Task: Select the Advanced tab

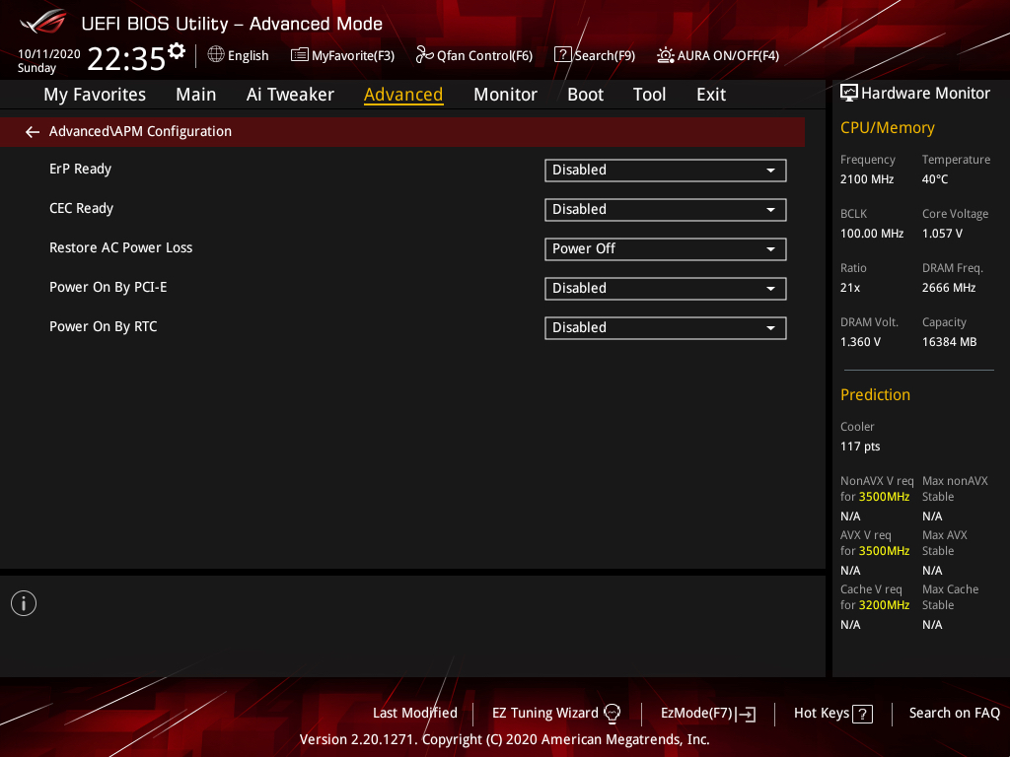Action: pyautogui.click(x=403, y=95)
